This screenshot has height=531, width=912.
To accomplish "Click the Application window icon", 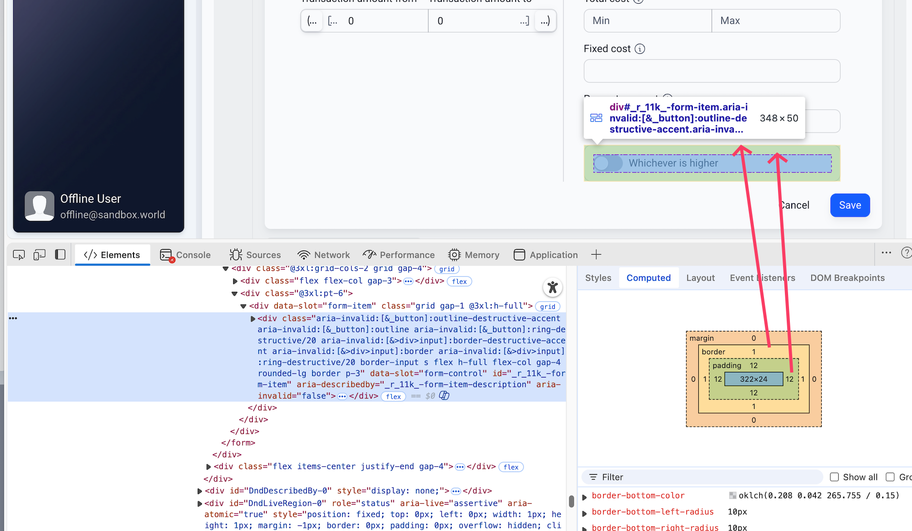I will coord(519,255).
